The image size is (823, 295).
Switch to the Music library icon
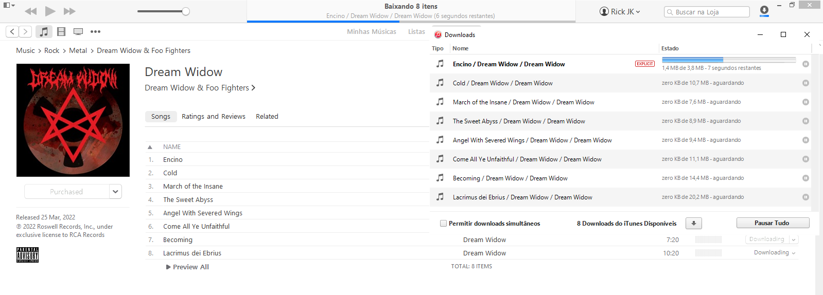44,31
